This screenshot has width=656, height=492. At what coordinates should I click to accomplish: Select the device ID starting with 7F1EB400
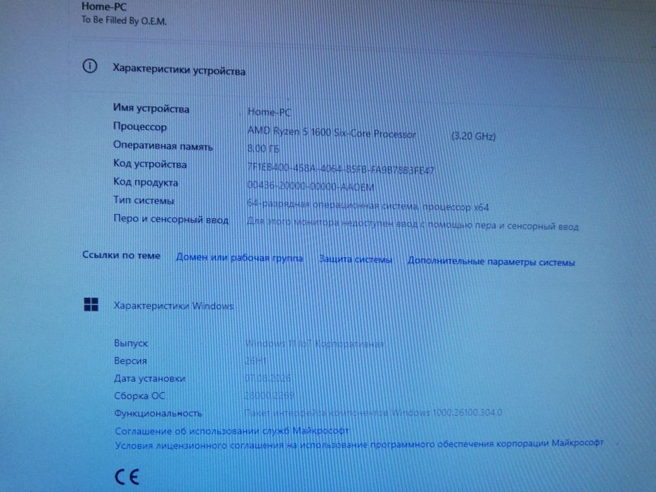tap(341, 169)
